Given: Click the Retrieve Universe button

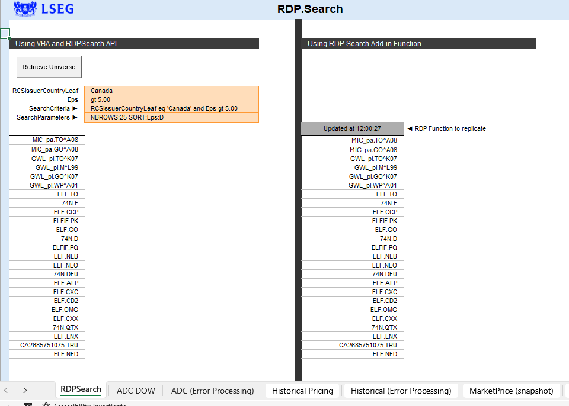Looking at the screenshot, I should pyautogui.click(x=49, y=67).
